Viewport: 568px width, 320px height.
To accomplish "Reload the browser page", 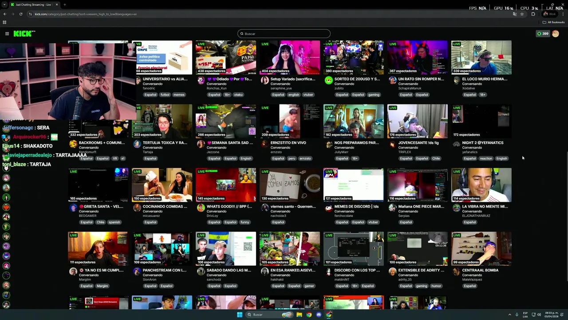I will pyautogui.click(x=20, y=14).
